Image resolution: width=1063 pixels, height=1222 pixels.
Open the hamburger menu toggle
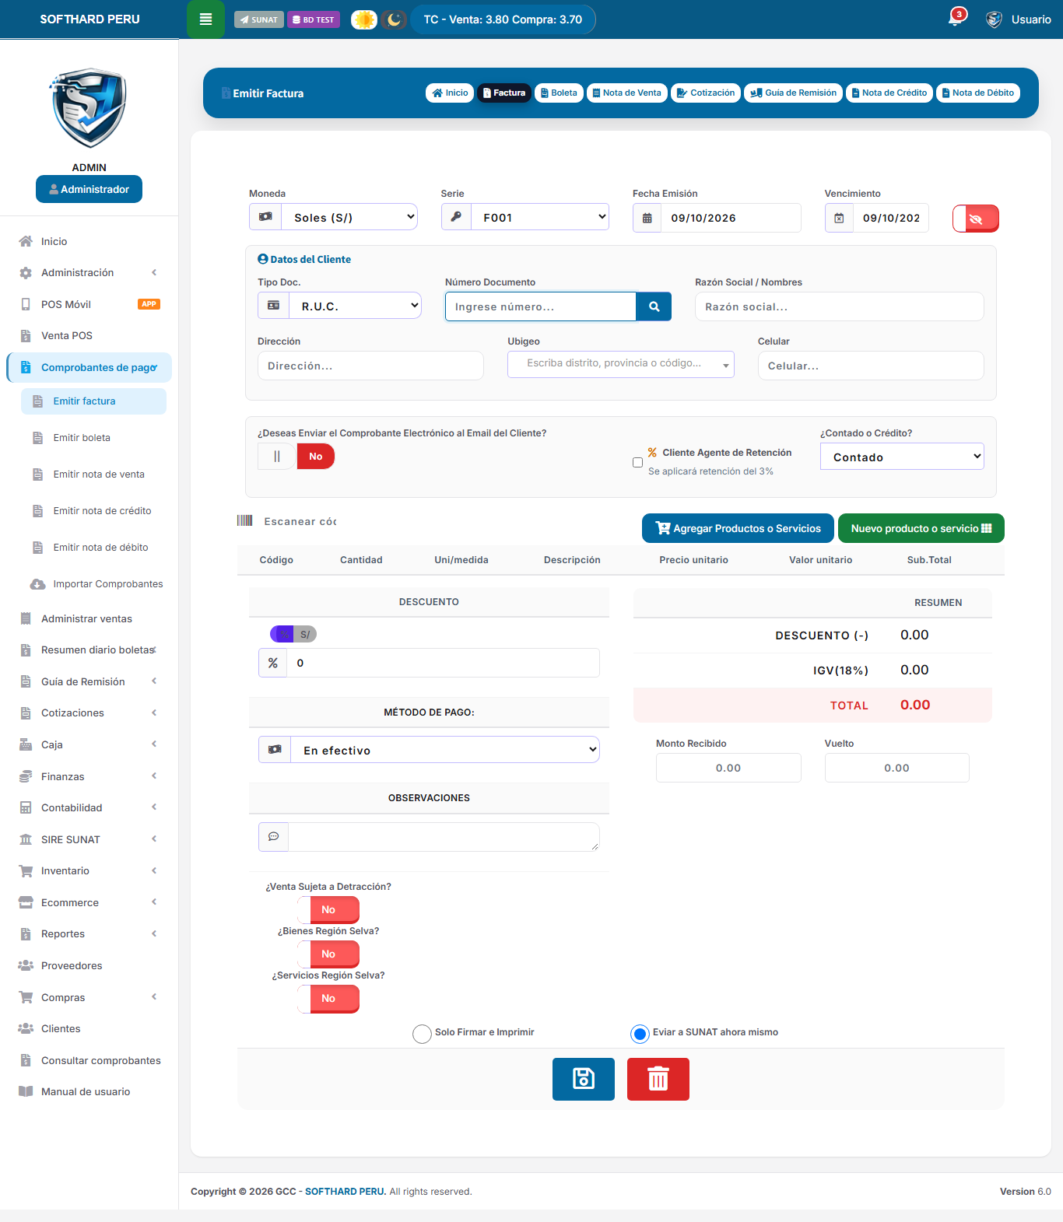[205, 19]
